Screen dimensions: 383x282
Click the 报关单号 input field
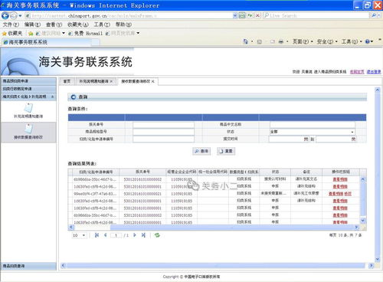coord(163,125)
